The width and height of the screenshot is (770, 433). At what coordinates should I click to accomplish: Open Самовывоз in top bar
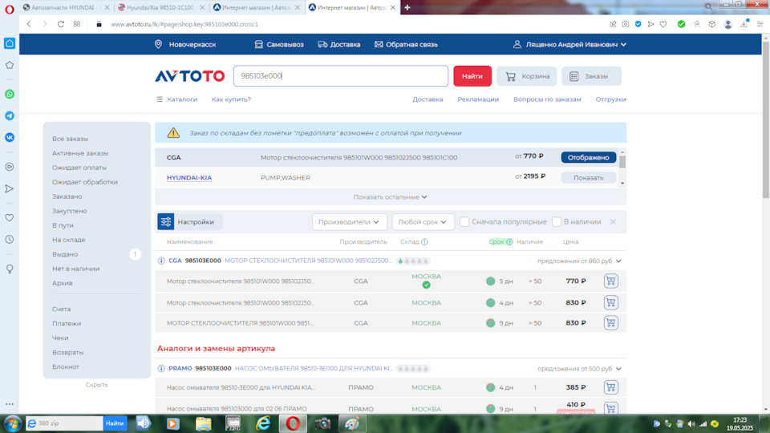tap(279, 44)
